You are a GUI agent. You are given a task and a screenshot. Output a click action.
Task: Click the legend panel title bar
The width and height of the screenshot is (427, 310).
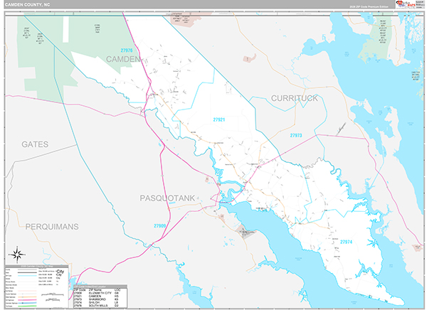coord(37,267)
